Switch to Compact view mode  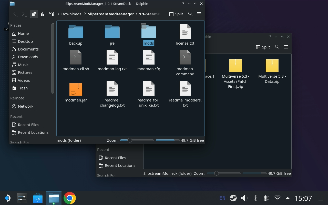pos(43,14)
